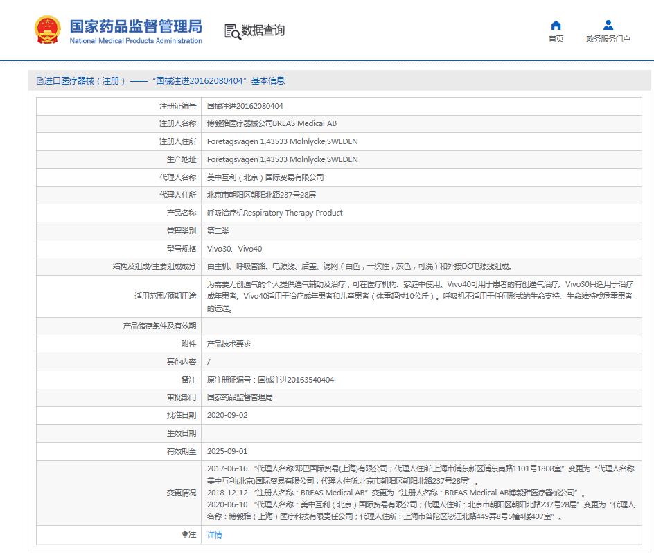Screen dimensions: 654x553
Task: Click original registration number 国械注进20163540404
Action: tap(271, 380)
